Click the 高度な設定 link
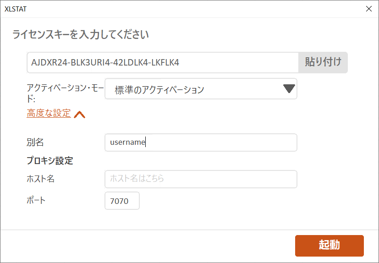Screen dimensions: 379x263 coord(49,114)
